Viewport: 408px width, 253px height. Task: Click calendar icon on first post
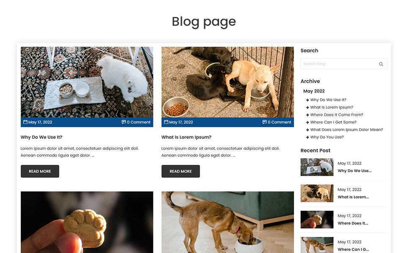click(x=25, y=122)
